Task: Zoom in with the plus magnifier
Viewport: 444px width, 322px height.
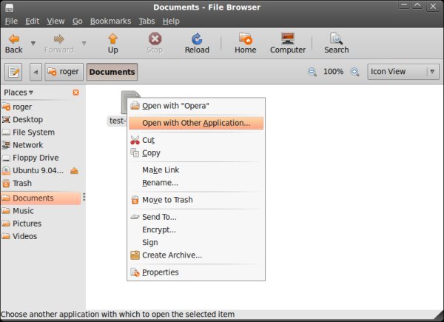Action: 354,72
